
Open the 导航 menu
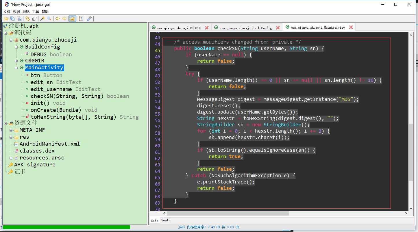pyautogui.click(x=26, y=12)
